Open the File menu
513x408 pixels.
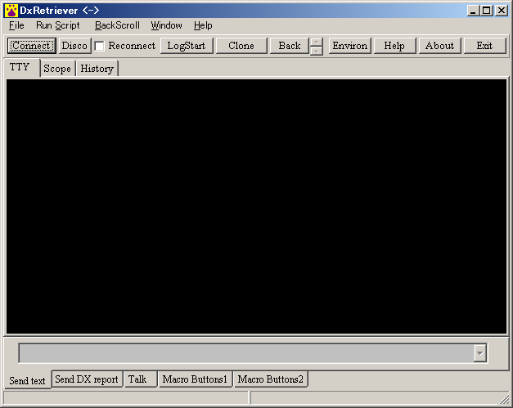point(16,25)
